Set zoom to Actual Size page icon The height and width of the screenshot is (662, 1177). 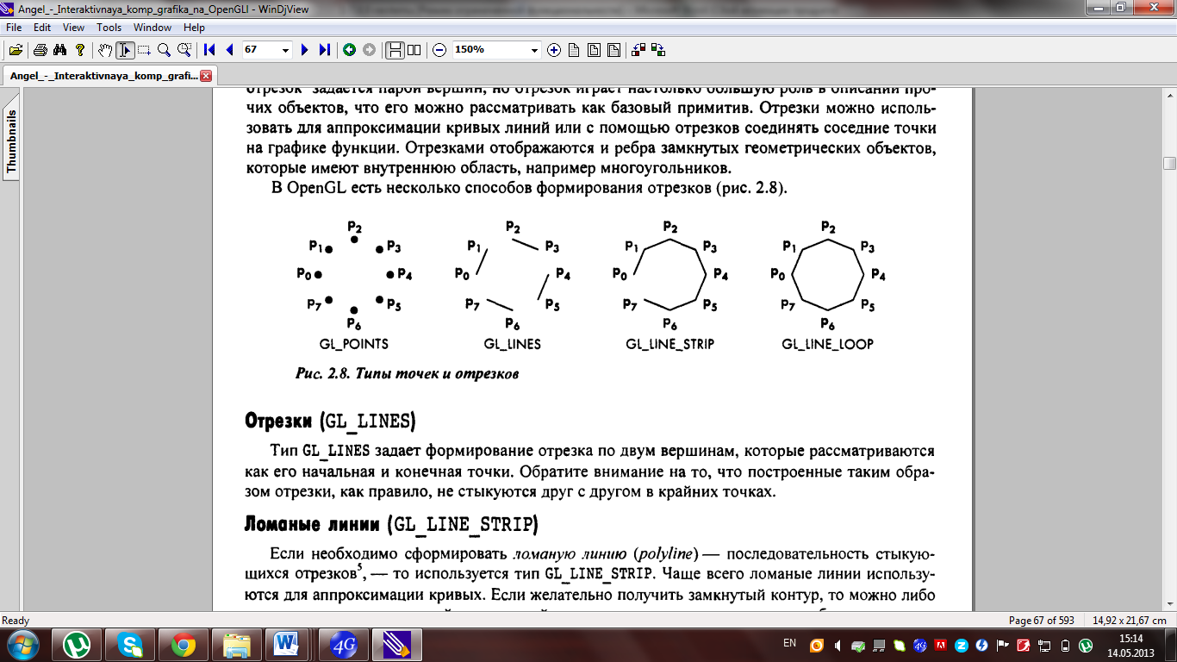pos(574,50)
